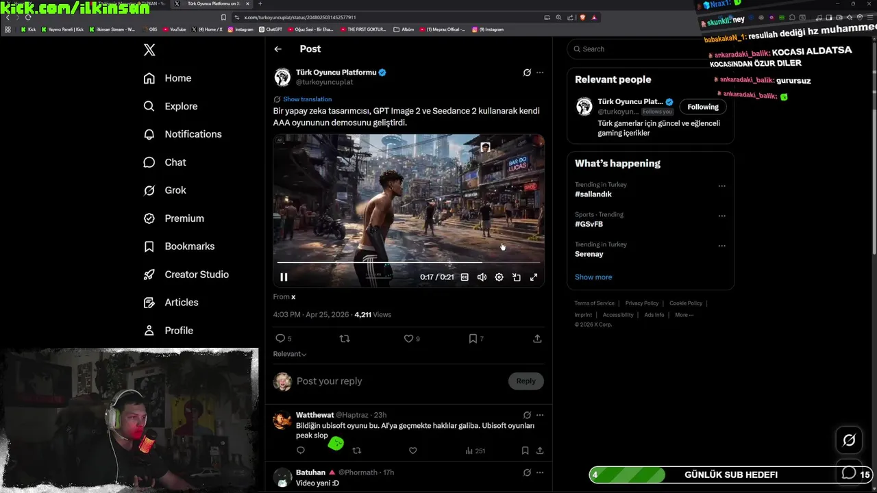Image resolution: width=877 pixels, height=493 pixels.
Task: Click the X logo in sidebar
Action: pyautogui.click(x=149, y=49)
